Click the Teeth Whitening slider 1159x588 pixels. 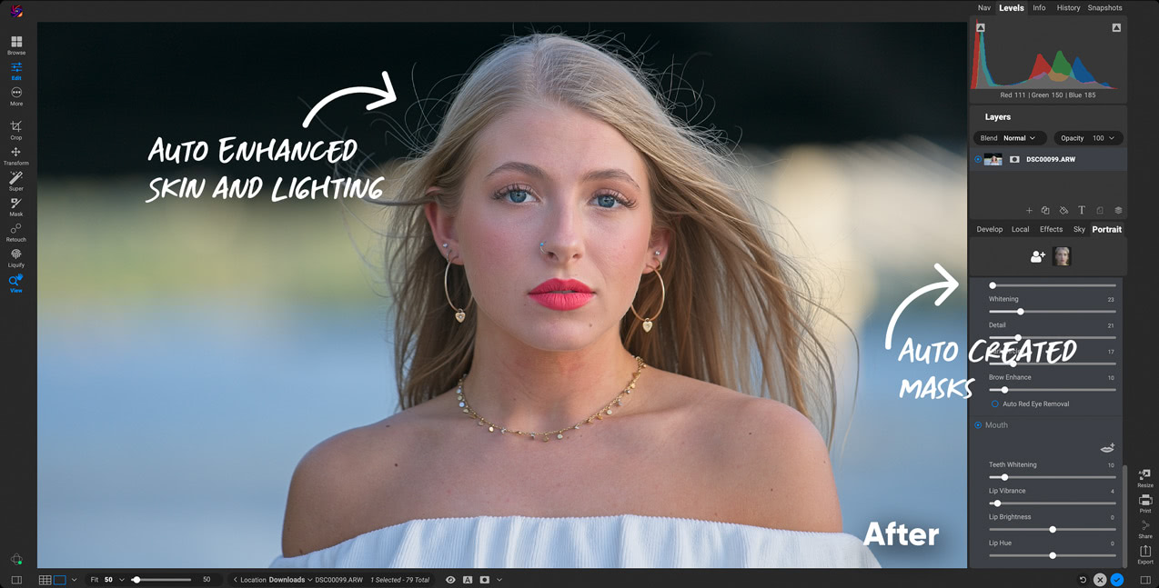[x=1053, y=477]
